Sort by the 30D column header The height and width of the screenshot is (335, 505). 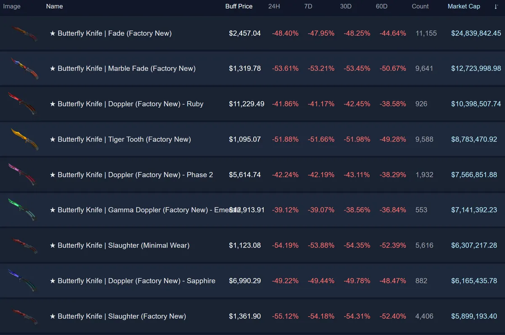pos(346,7)
